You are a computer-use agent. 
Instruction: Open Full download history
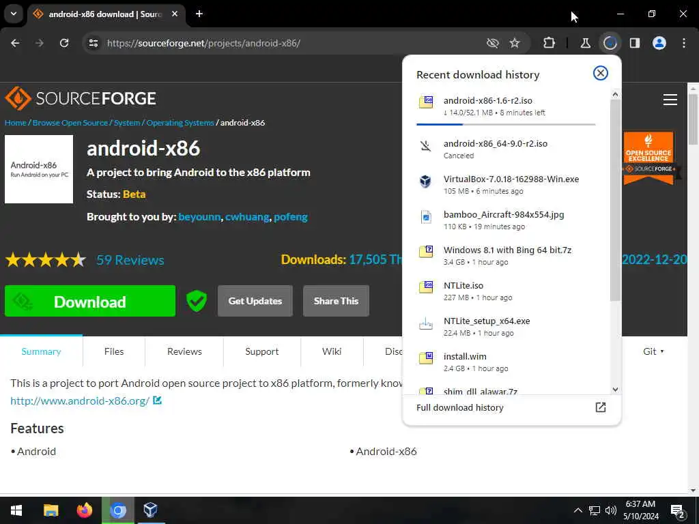[x=511, y=407]
